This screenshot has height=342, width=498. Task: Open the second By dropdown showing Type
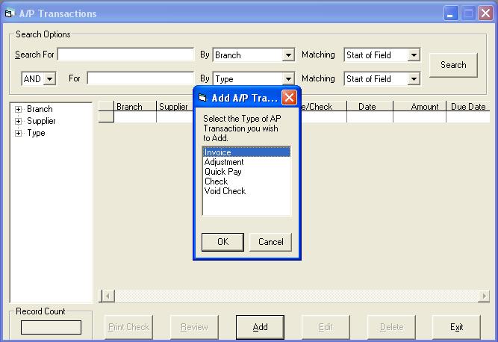[287, 78]
